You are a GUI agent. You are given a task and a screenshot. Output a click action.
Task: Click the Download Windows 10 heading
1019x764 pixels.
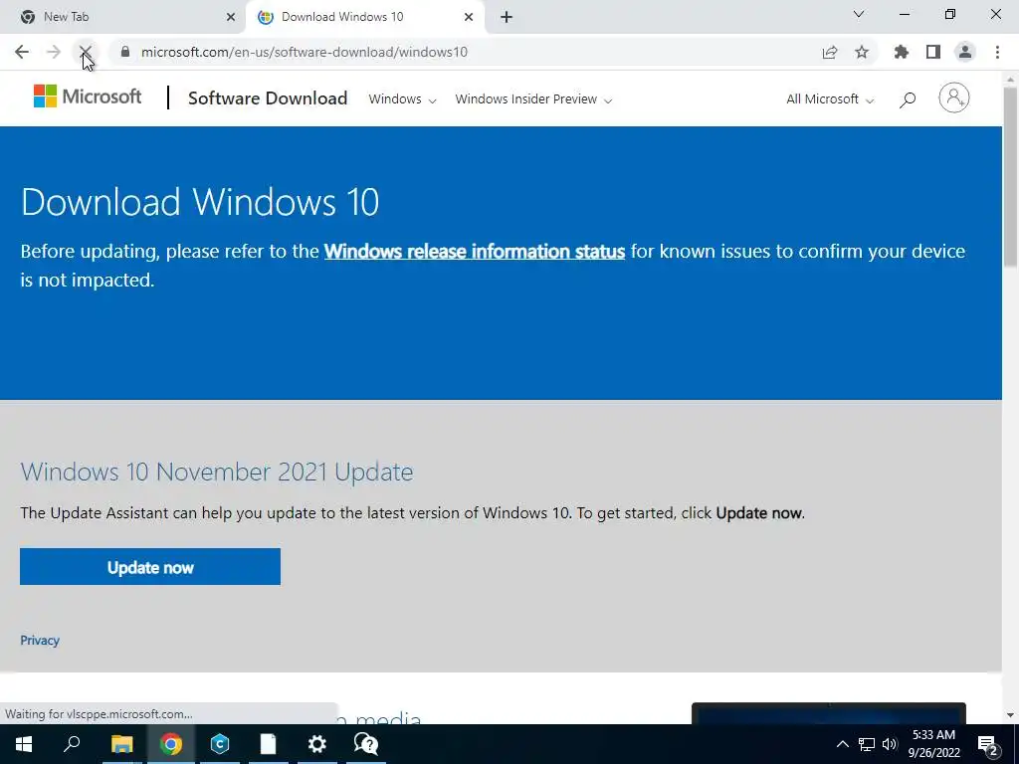(199, 201)
